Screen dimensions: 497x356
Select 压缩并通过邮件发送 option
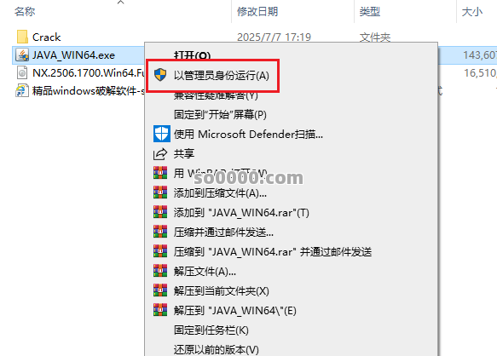click(223, 233)
